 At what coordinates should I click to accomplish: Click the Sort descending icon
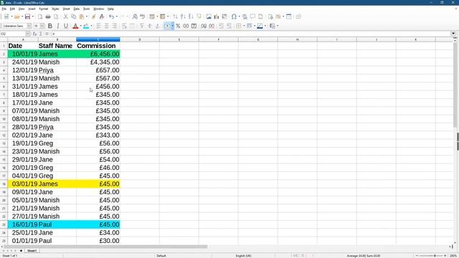click(191, 16)
